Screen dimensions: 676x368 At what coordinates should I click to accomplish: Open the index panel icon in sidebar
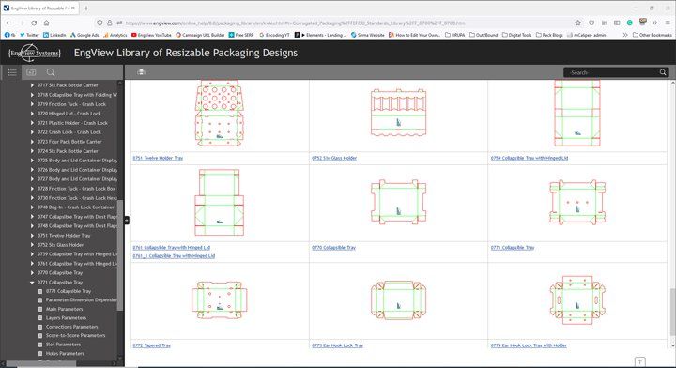[31, 72]
